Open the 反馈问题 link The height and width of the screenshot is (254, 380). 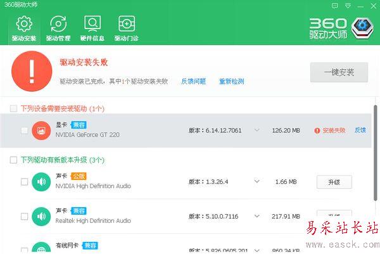[193, 82]
